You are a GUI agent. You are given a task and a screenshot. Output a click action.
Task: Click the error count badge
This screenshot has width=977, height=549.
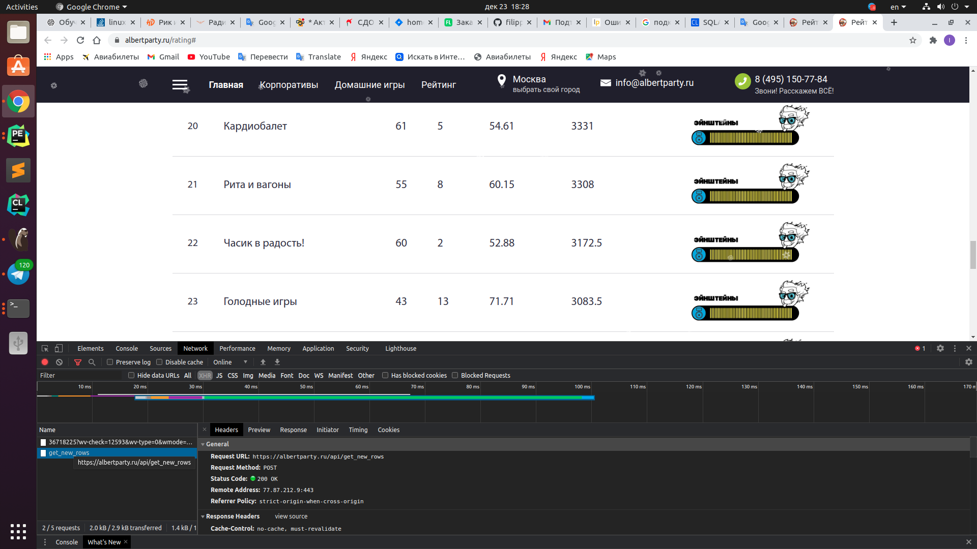click(x=920, y=348)
